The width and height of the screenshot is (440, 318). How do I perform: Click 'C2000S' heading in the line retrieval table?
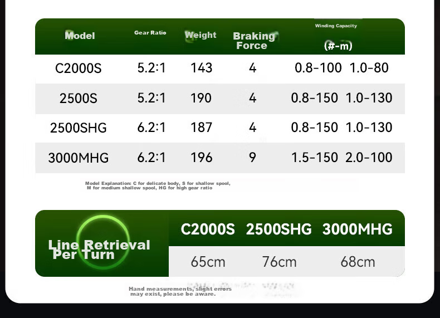pyautogui.click(x=208, y=229)
